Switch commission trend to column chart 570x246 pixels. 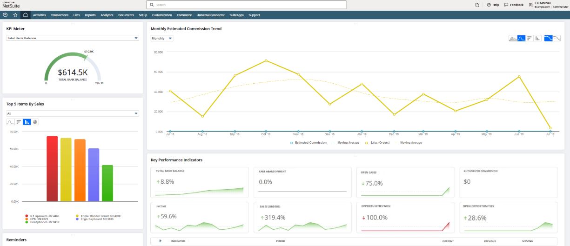537,38
